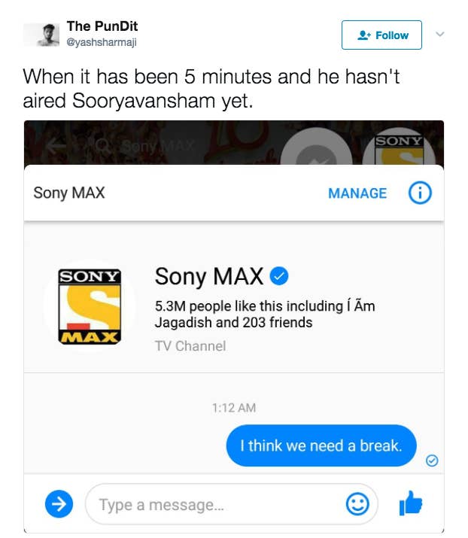Open MANAGE for Sony MAX
468x538 pixels.
tap(357, 193)
